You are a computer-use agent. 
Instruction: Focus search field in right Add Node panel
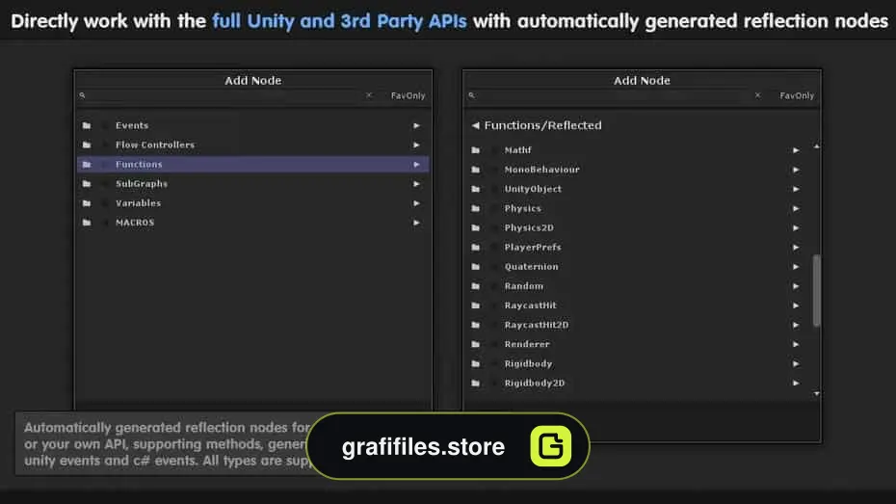[x=615, y=95]
